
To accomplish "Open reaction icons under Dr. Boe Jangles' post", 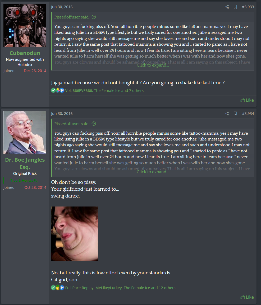I will coord(57,288).
